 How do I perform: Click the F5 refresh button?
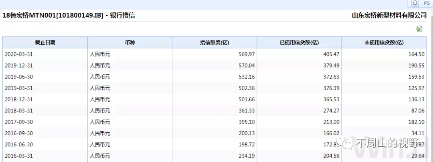tap(427, 3)
